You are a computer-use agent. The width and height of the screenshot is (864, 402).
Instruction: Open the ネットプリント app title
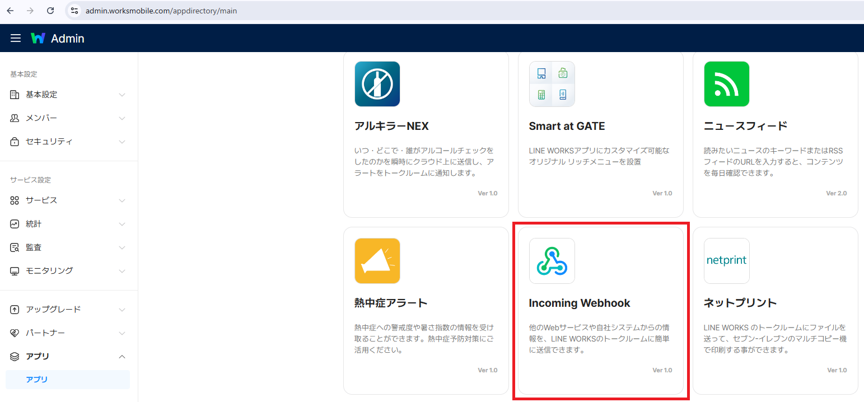click(x=740, y=303)
